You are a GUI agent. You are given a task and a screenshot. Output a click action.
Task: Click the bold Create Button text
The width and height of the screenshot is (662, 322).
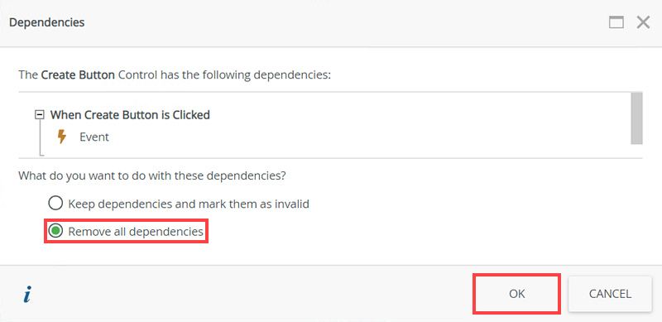pos(78,75)
